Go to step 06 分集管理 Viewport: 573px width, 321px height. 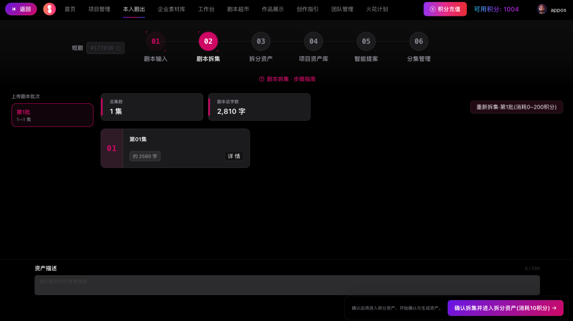(419, 48)
